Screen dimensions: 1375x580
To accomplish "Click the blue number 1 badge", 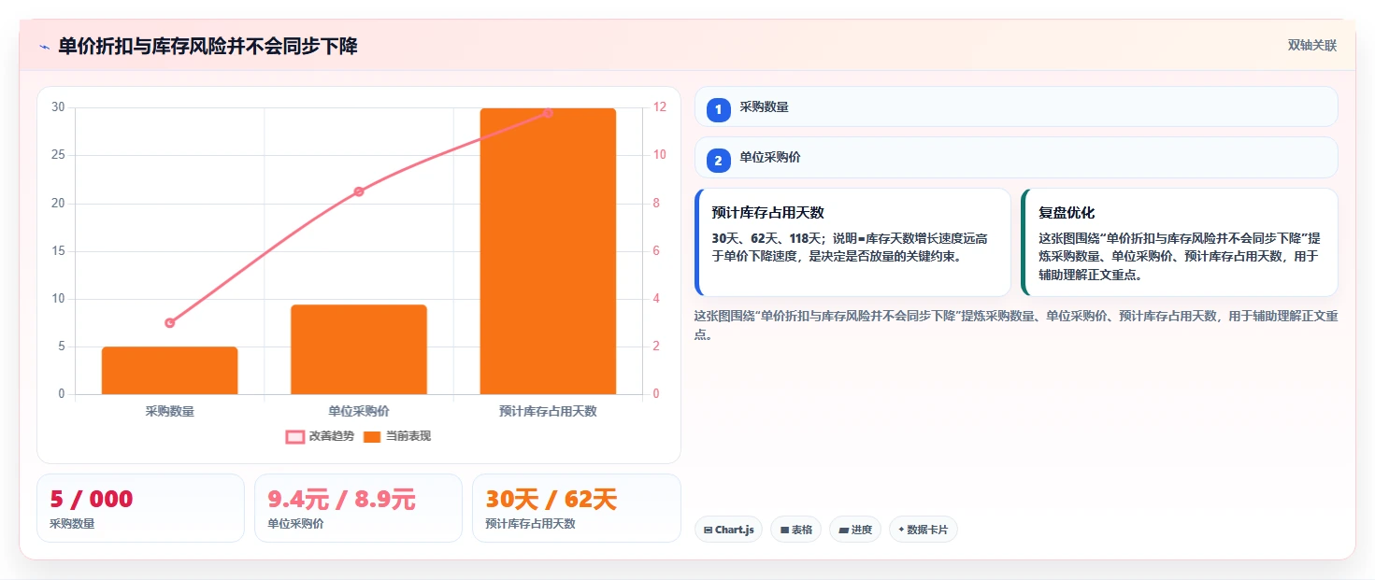I will pos(719,110).
